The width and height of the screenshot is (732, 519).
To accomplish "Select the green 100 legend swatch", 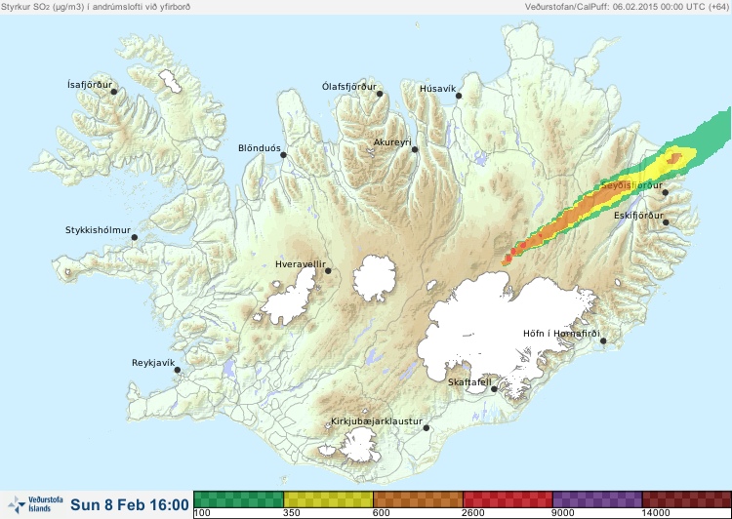I will click(x=238, y=499).
